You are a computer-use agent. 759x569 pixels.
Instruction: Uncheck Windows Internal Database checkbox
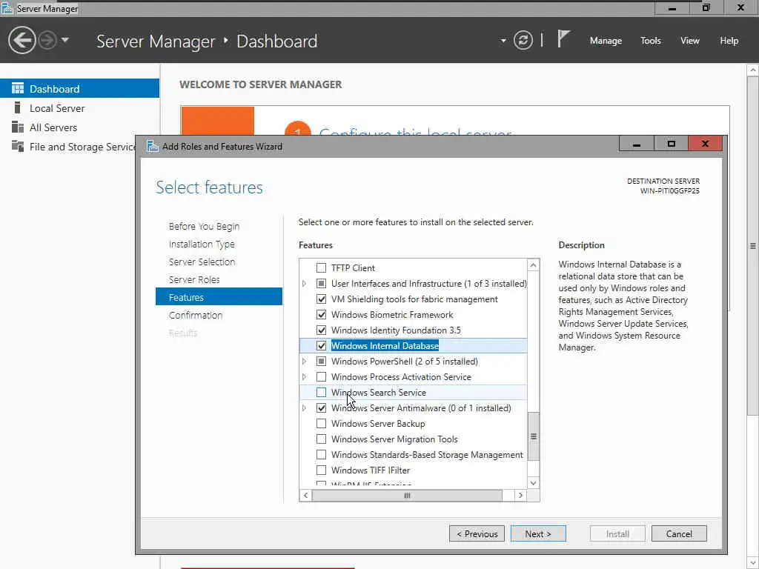point(321,345)
